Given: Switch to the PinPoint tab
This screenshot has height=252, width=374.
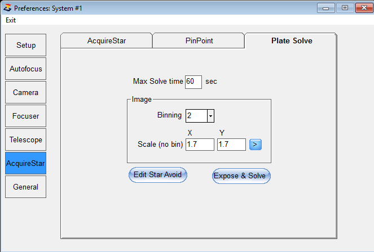Looking at the screenshot, I should [x=199, y=40].
